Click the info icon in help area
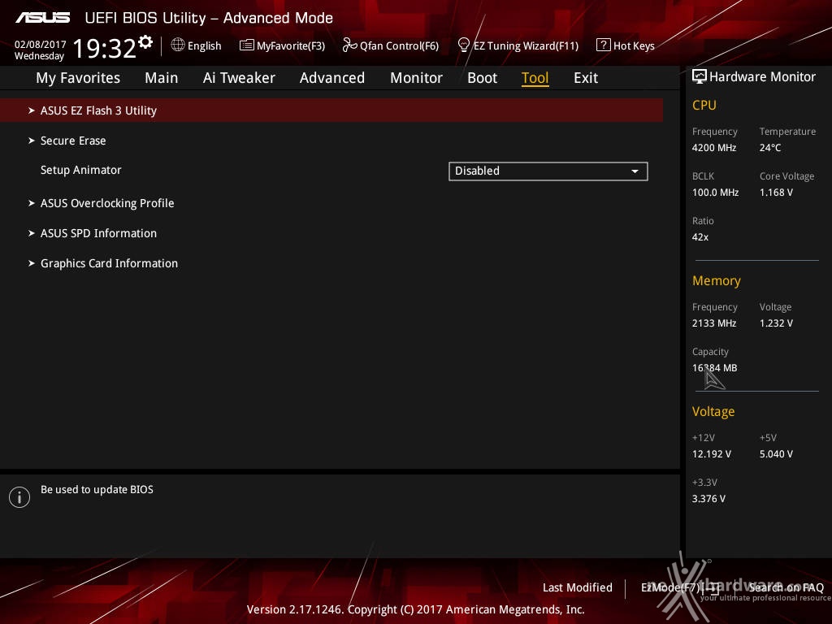Viewport: 832px width, 624px height. 19,497
